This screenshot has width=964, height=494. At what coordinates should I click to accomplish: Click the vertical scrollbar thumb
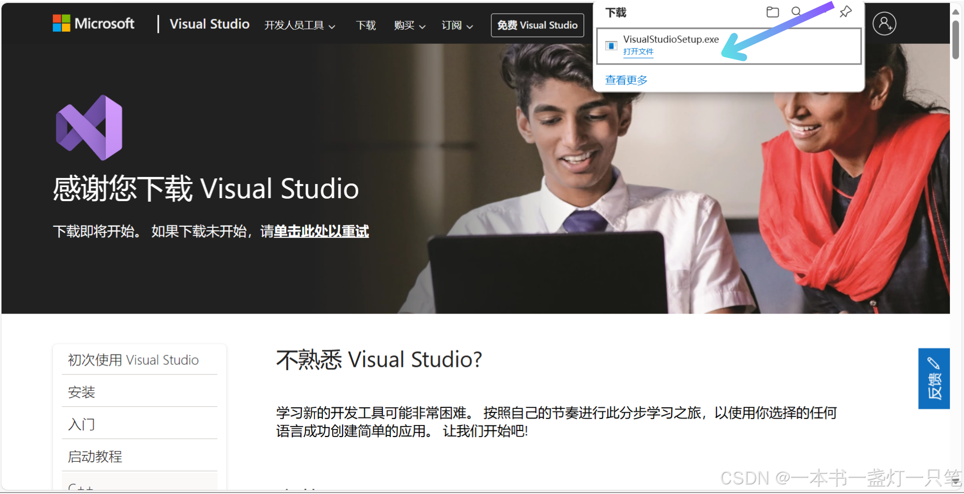point(955,39)
